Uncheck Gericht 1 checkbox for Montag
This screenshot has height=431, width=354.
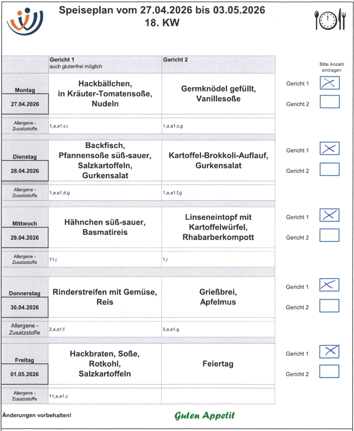click(x=329, y=82)
